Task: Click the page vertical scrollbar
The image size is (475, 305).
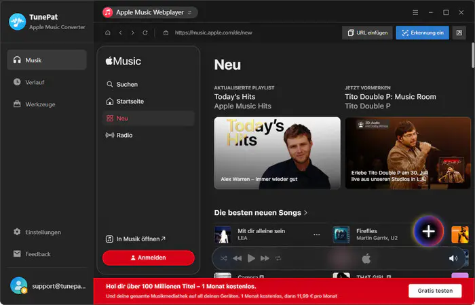Action: coord(473,56)
